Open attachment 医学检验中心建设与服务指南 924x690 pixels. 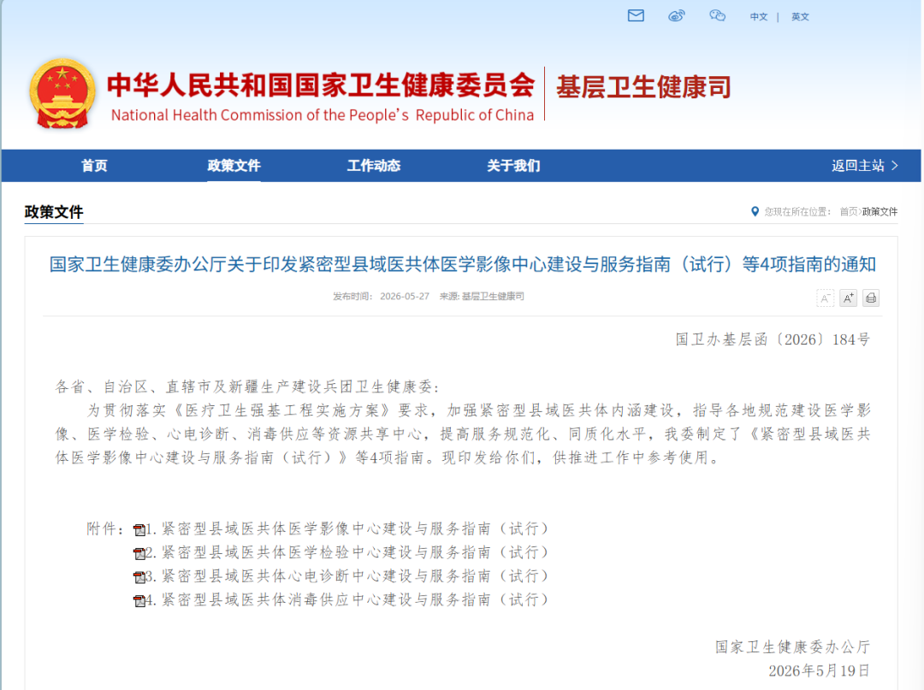pos(348,552)
